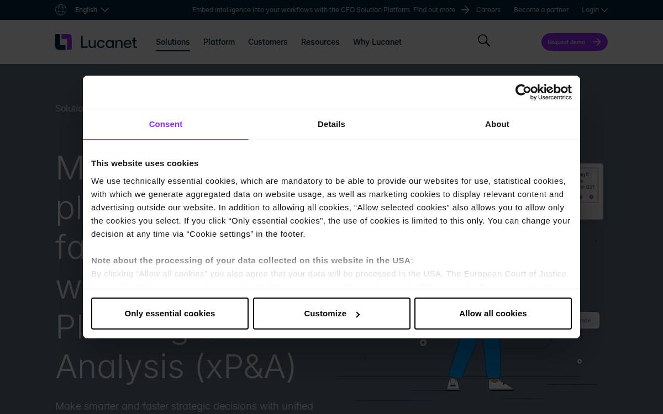The image size is (663, 414).
Task: Switch to the Details tab
Action: tap(331, 124)
